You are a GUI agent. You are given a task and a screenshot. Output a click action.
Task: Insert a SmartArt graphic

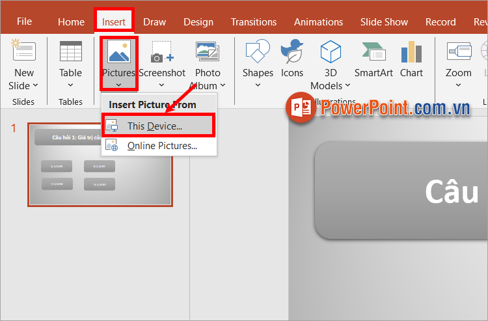click(373, 51)
